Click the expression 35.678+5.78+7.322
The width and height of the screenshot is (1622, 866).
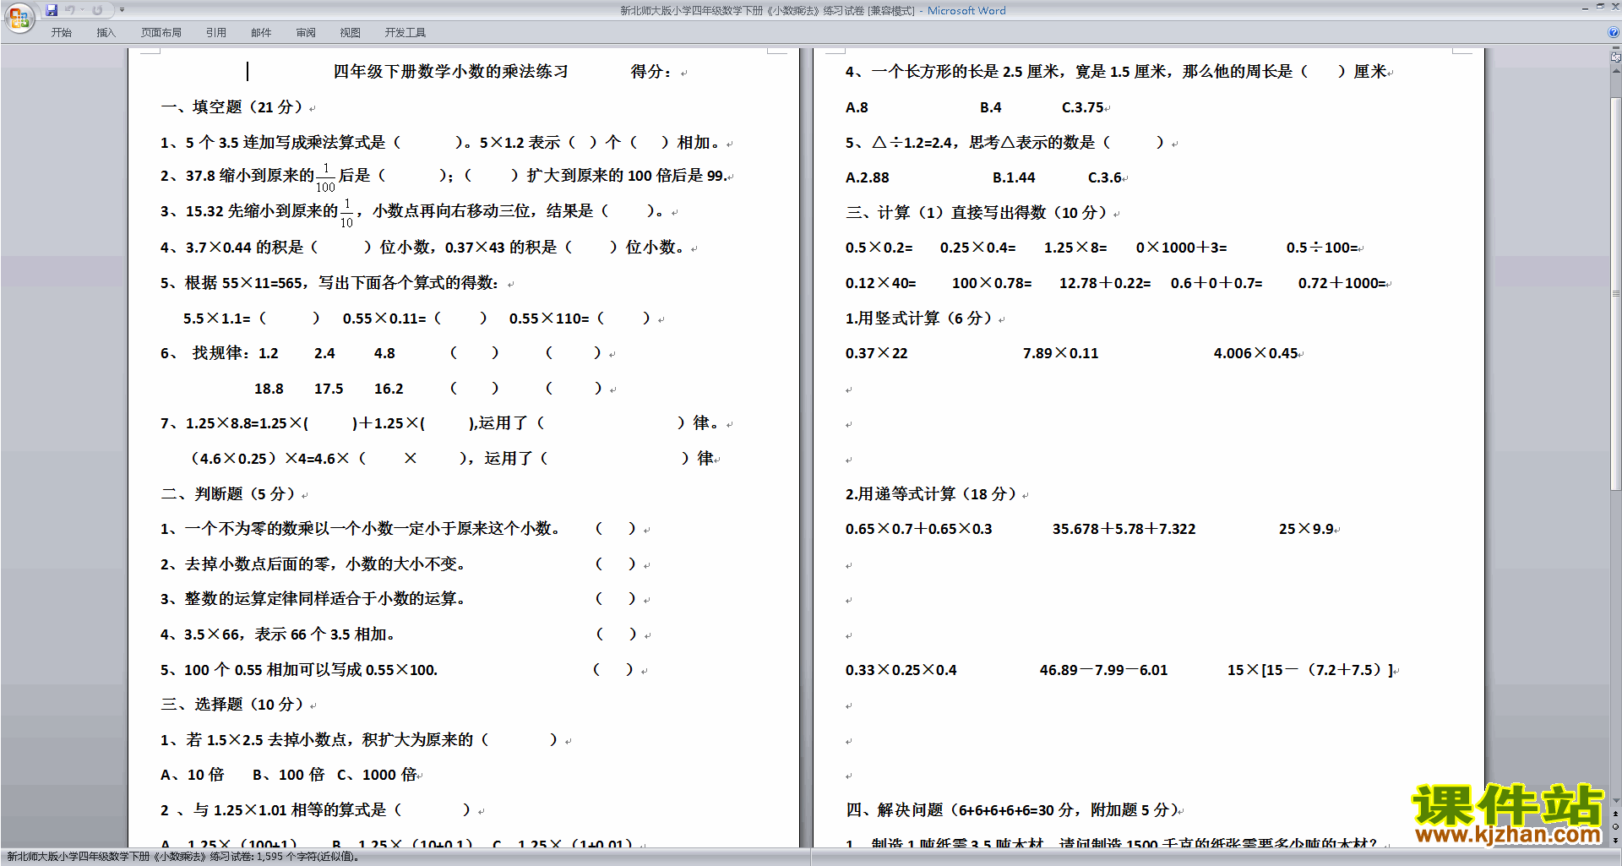click(x=1124, y=529)
